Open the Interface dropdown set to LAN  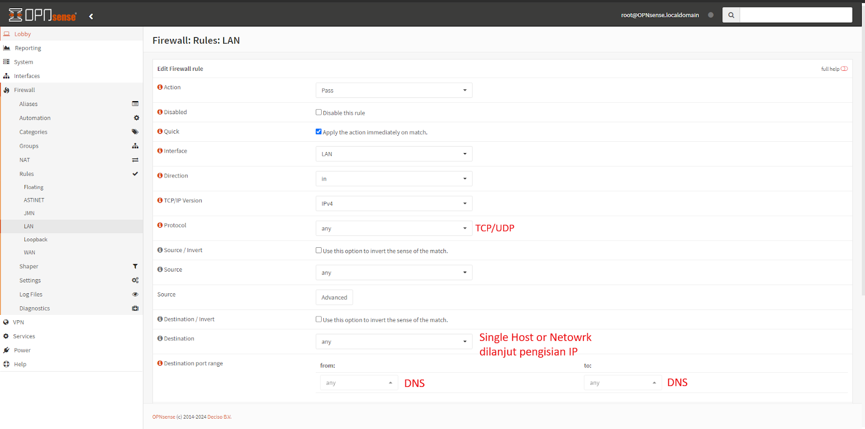[394, 154]
